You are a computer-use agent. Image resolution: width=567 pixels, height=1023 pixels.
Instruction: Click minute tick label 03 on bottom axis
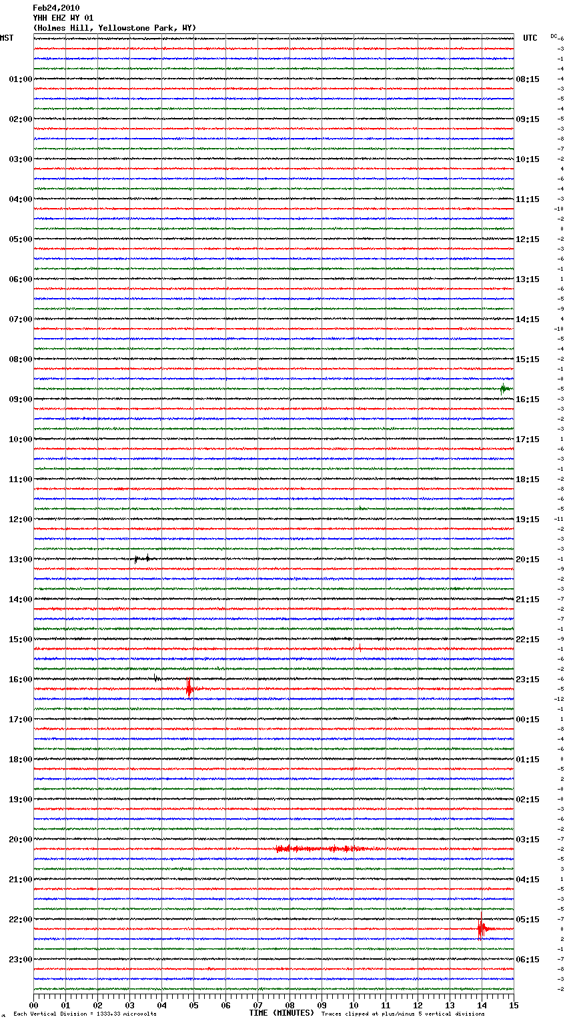129,1005
